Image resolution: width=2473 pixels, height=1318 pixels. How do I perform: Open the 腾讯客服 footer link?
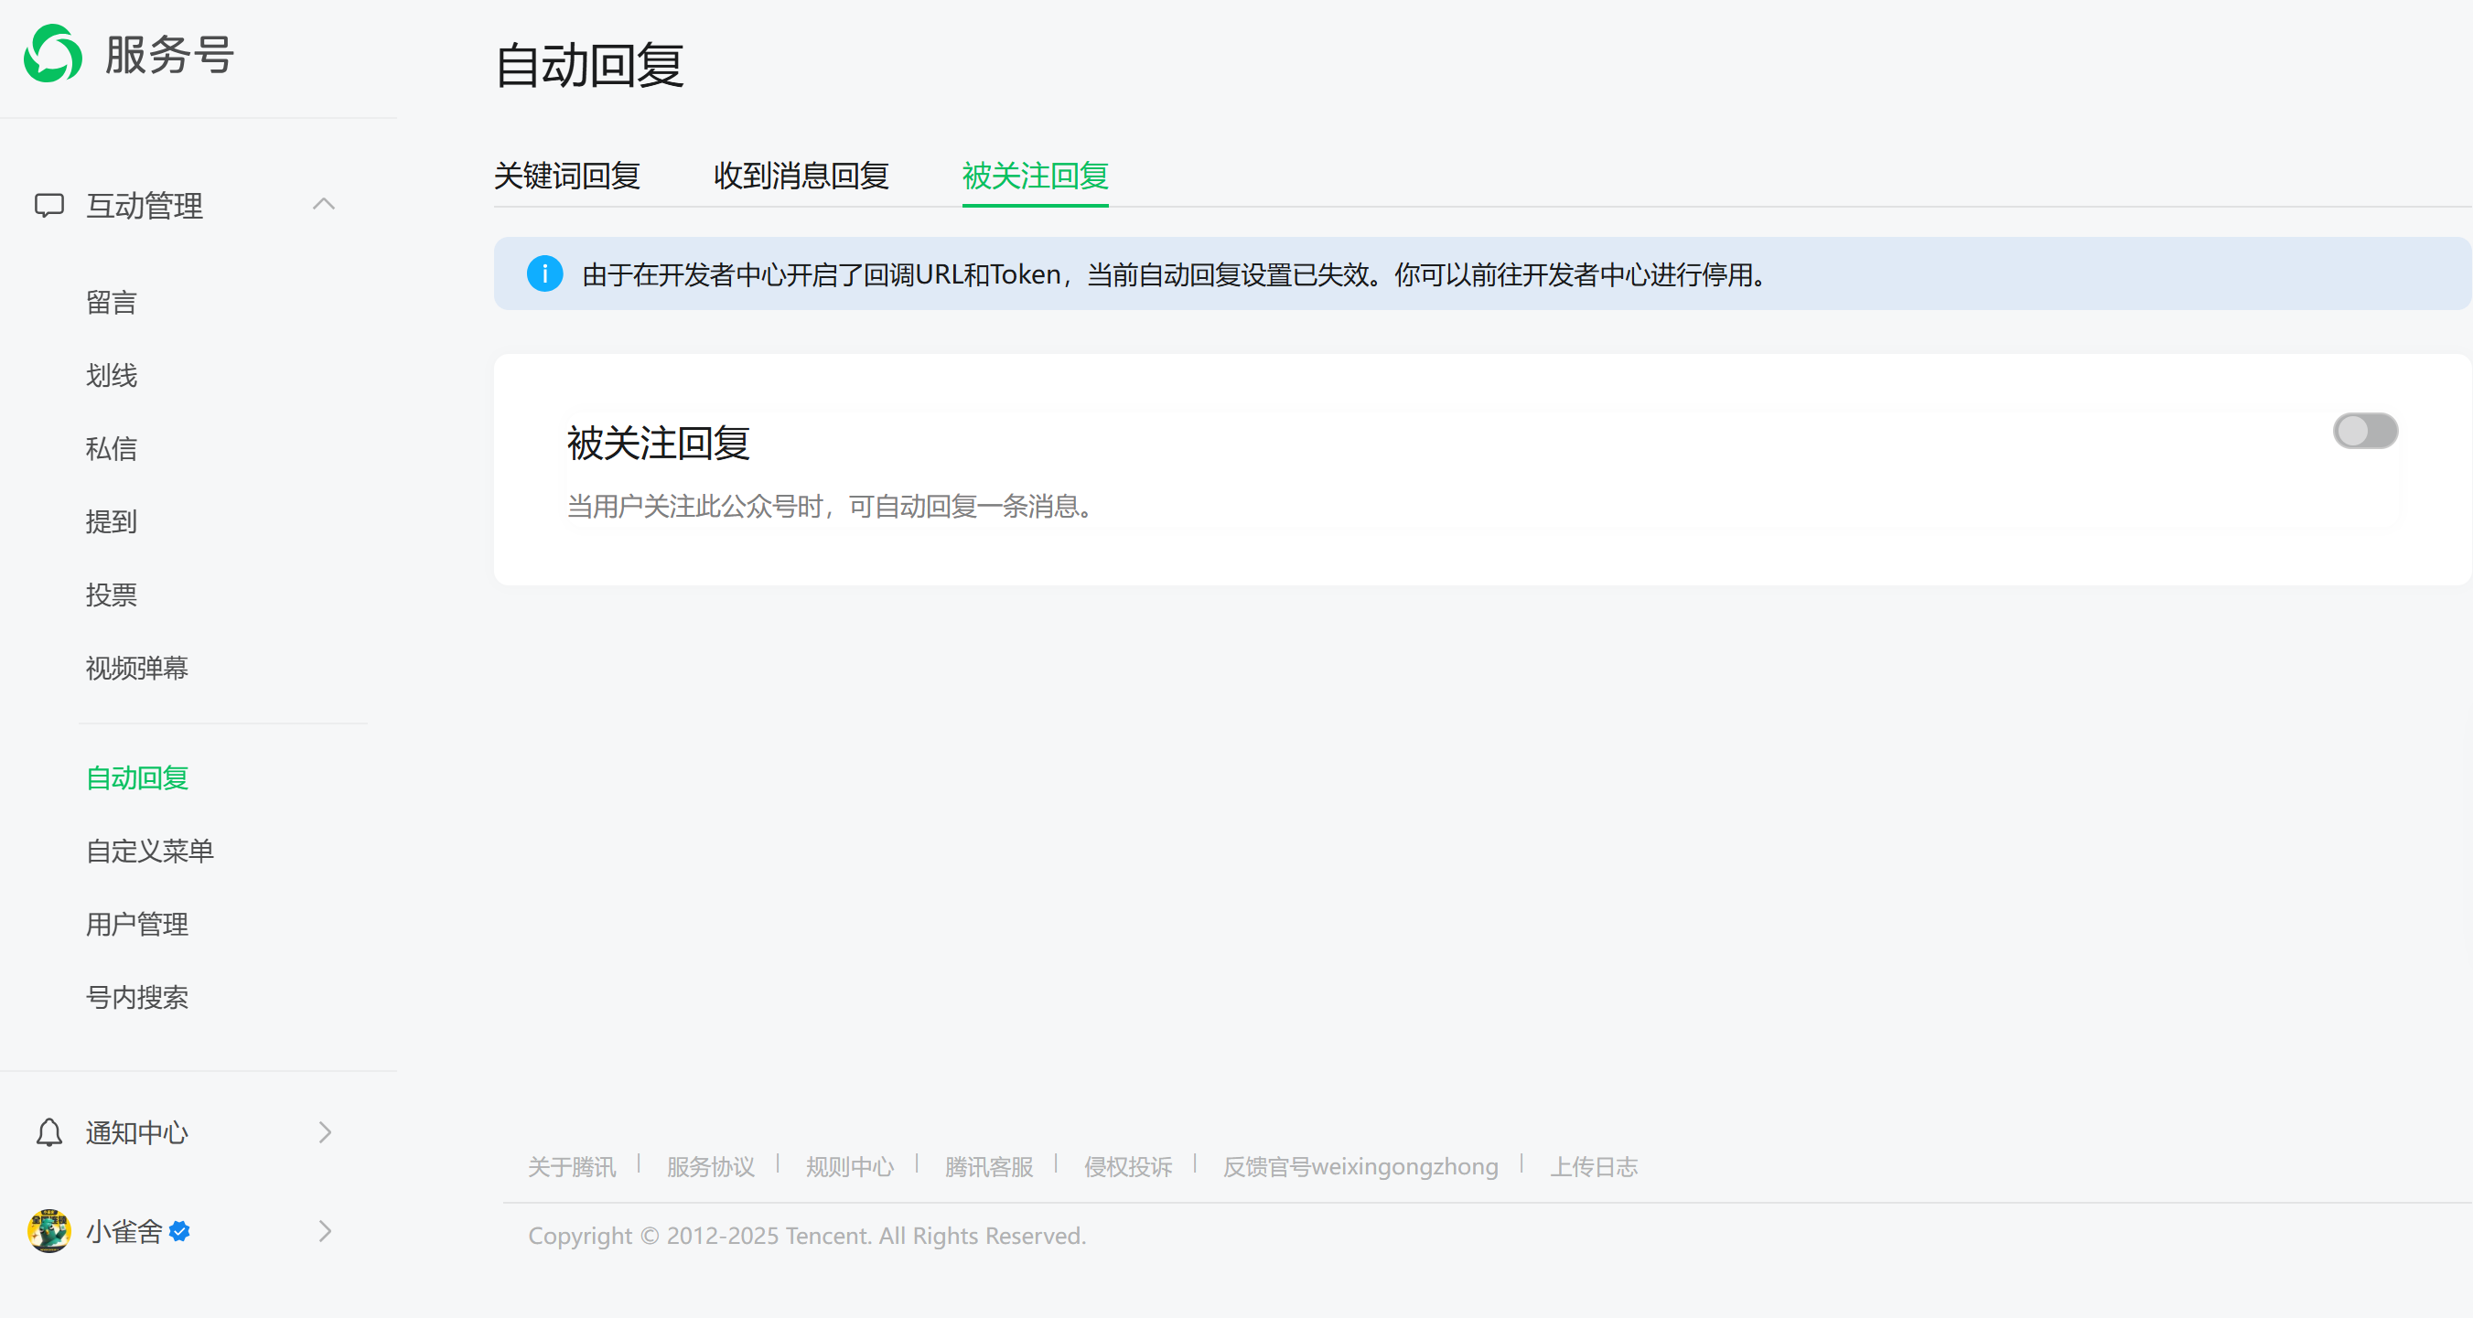point(988,1166)
